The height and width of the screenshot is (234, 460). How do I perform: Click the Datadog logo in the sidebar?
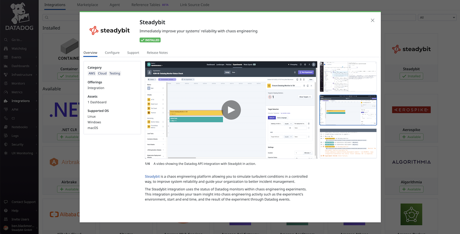click(19, 17)
